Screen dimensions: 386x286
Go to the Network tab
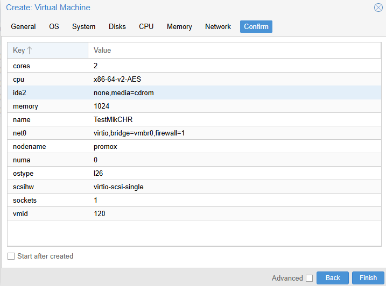click(x=218, y=26)
